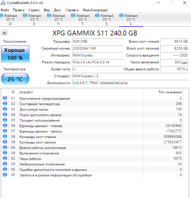Image resolution: width=191 pixels, height=198 pixels.
Task: Click the transfer mode field PCIe 3.0 x4
Action: coord(98,62)
